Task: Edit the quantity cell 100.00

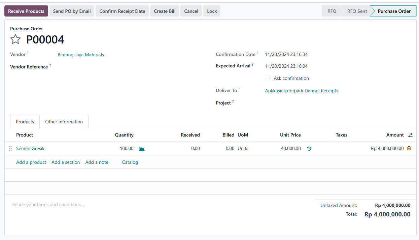Action: click(x=127, y=148)
